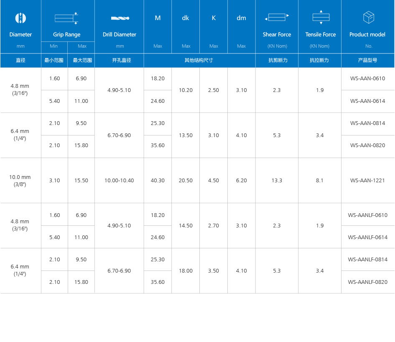Click the dk column header

[x=186, y=18]
